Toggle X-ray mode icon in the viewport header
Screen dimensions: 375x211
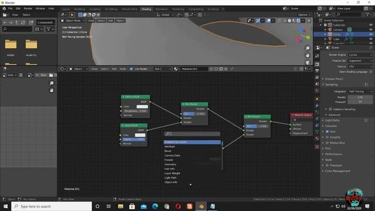(x=279, y=21)
